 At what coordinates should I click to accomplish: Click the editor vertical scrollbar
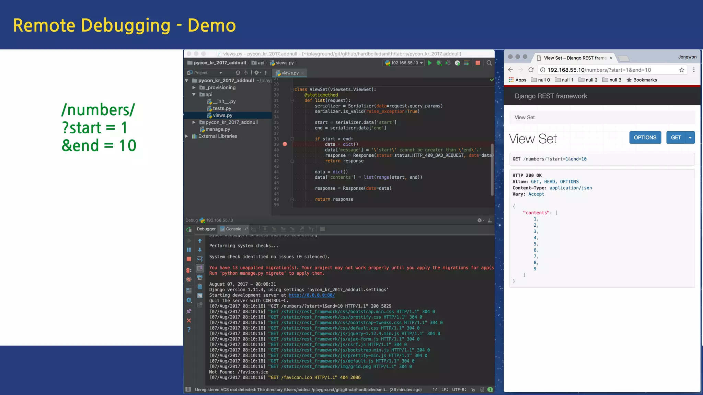coord(492,170)
